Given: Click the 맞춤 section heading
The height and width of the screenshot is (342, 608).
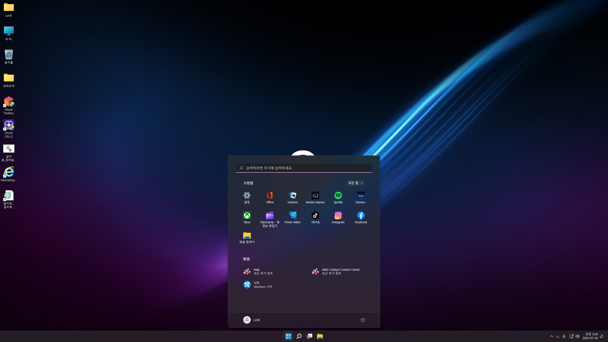Looking at the screenshot, I should point(246,259).
